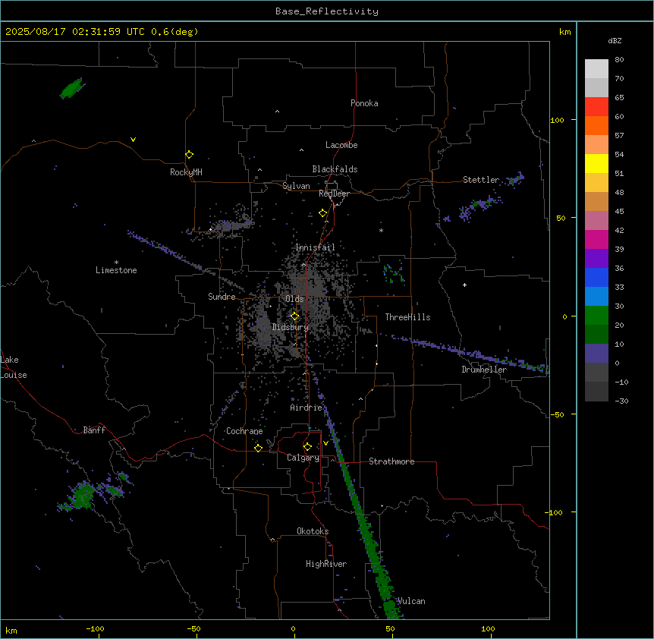The height and width of the screenshot is (639, 654).
Task: Click the green radar echo cluster southwest of Banff
Action: [82, 496]
